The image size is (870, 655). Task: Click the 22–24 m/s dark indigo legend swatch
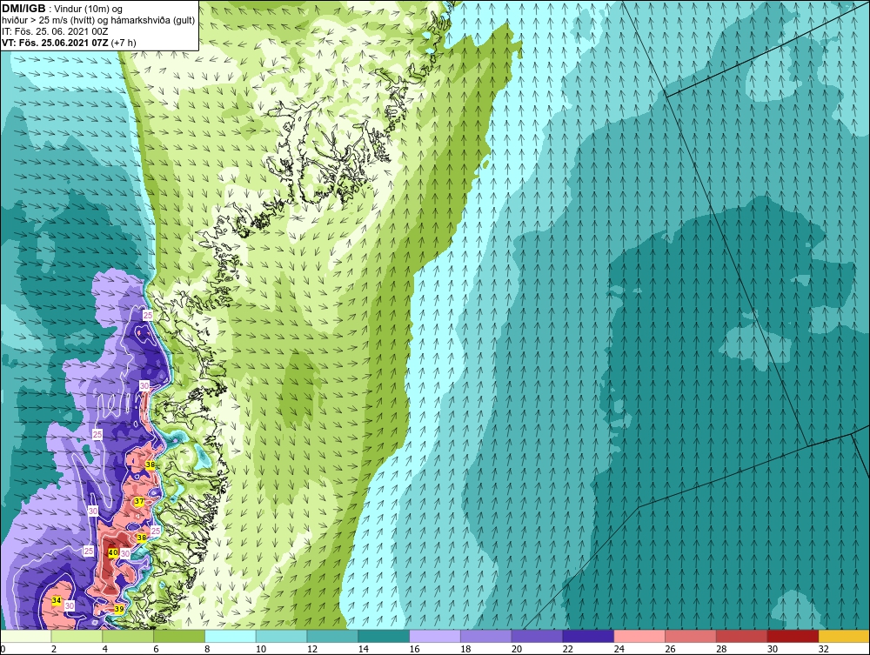588,636
